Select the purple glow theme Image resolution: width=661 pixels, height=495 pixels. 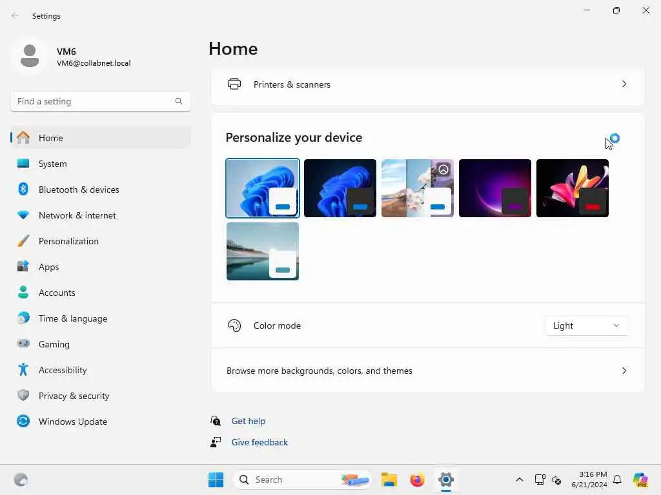click(495, 188)
